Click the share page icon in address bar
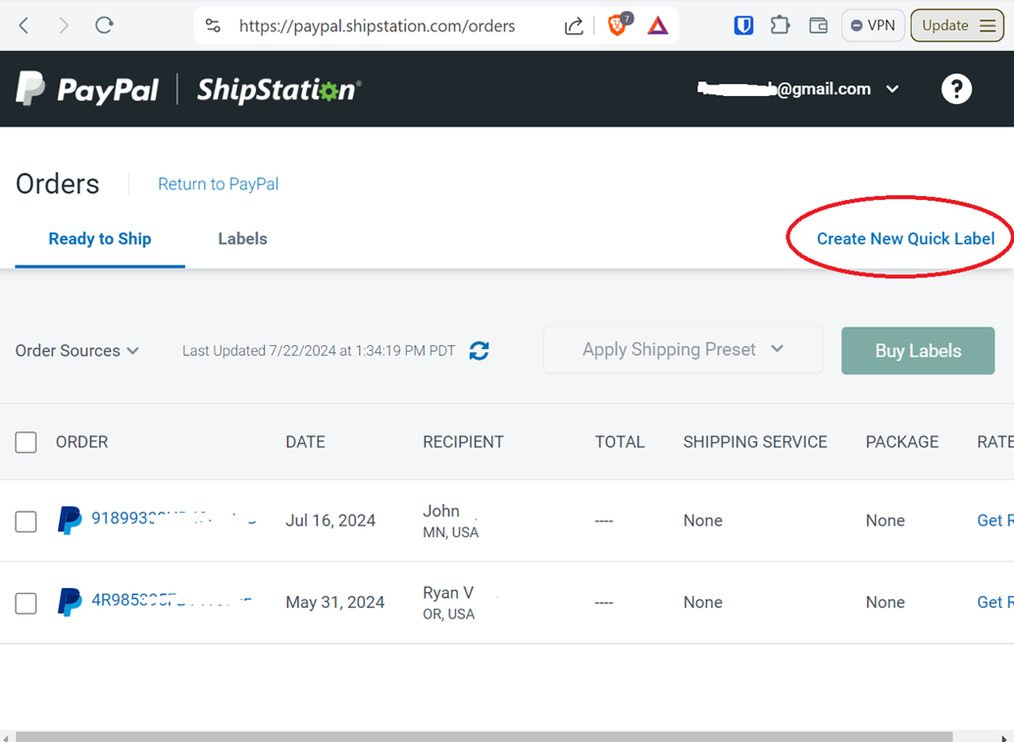 coord(574,26)
